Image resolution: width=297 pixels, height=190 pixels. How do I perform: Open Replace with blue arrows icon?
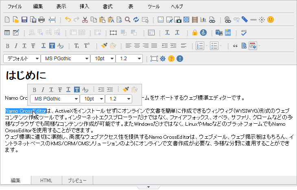(136, 20)
